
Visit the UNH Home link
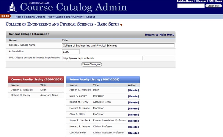216,1
